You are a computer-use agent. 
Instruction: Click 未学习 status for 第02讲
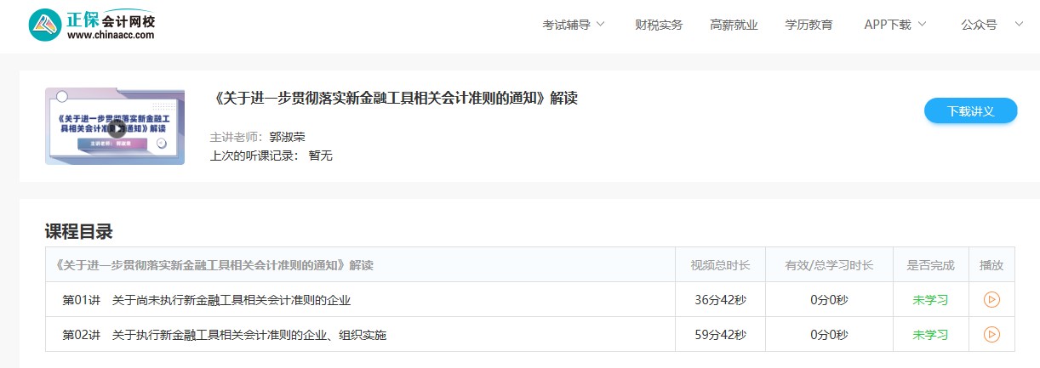pos(930,335)
